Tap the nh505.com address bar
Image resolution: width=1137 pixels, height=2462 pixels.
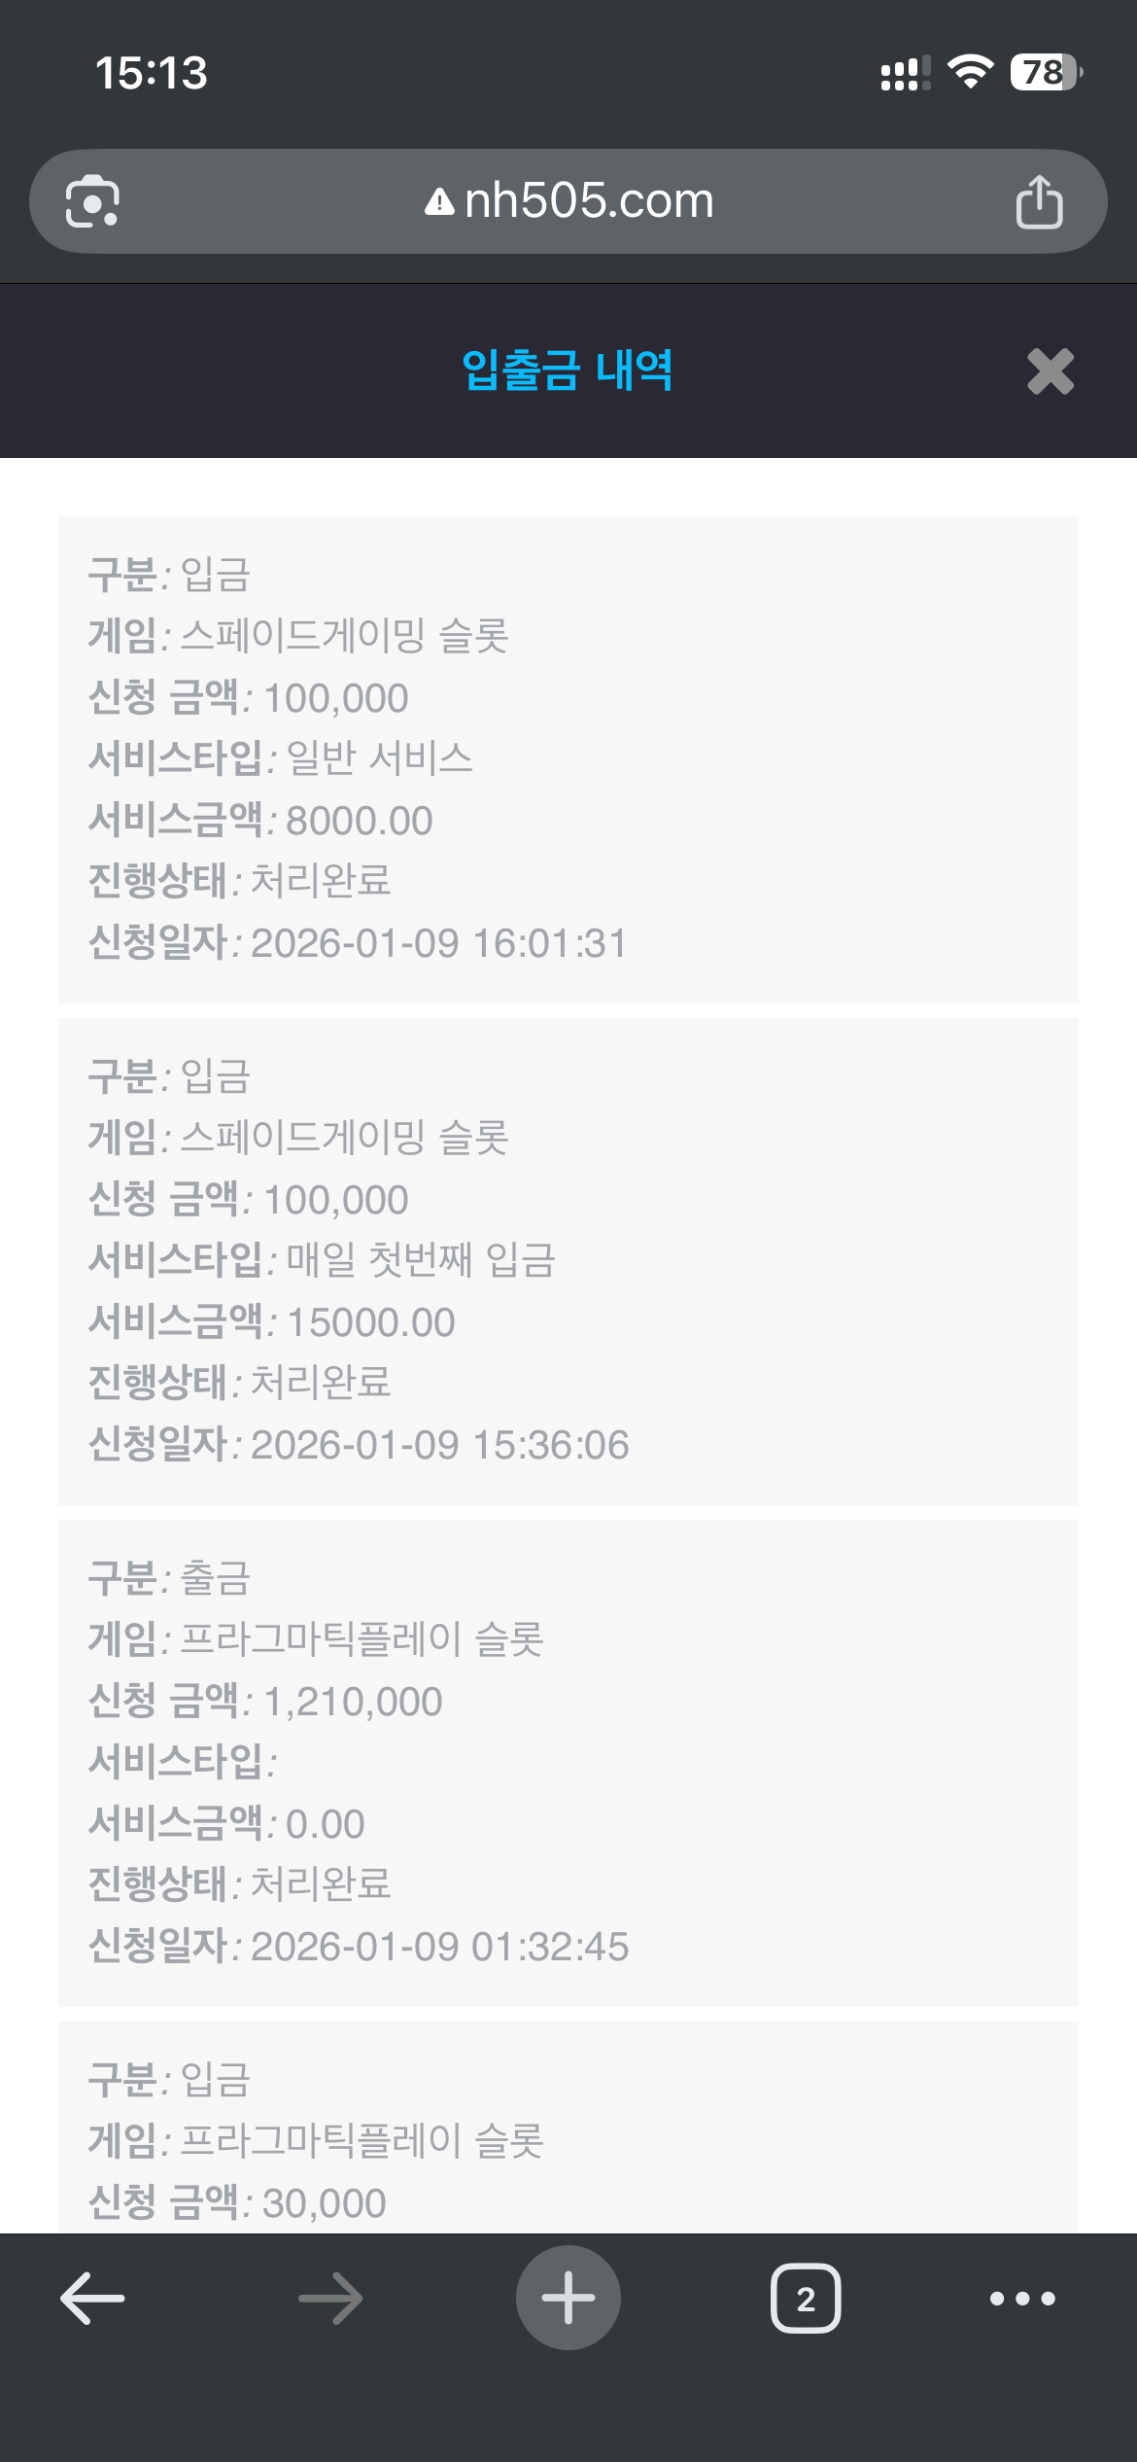coord(589,201)
